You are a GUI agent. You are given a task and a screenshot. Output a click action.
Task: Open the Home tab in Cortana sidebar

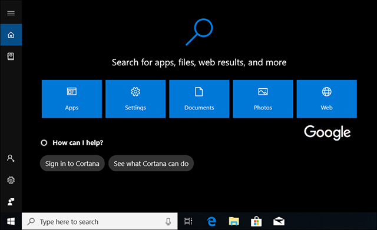click(x=11, y=35)
